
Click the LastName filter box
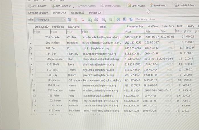[x=74, y=32]
